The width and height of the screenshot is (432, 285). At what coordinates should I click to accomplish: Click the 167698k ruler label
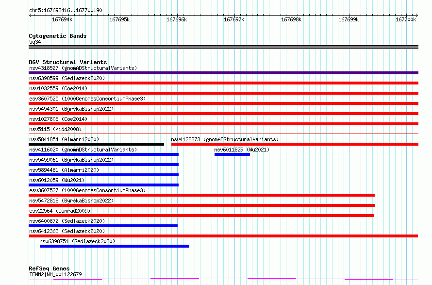pyautogui.click(x=292, y=19)
